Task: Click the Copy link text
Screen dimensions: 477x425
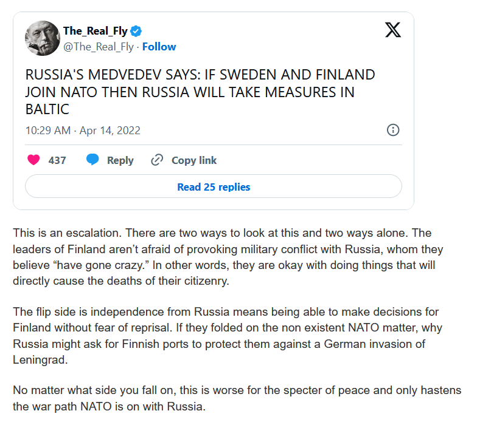Action: click(x=194, y=160)
